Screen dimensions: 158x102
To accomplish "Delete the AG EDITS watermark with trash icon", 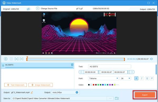I will tap(72, 65).
